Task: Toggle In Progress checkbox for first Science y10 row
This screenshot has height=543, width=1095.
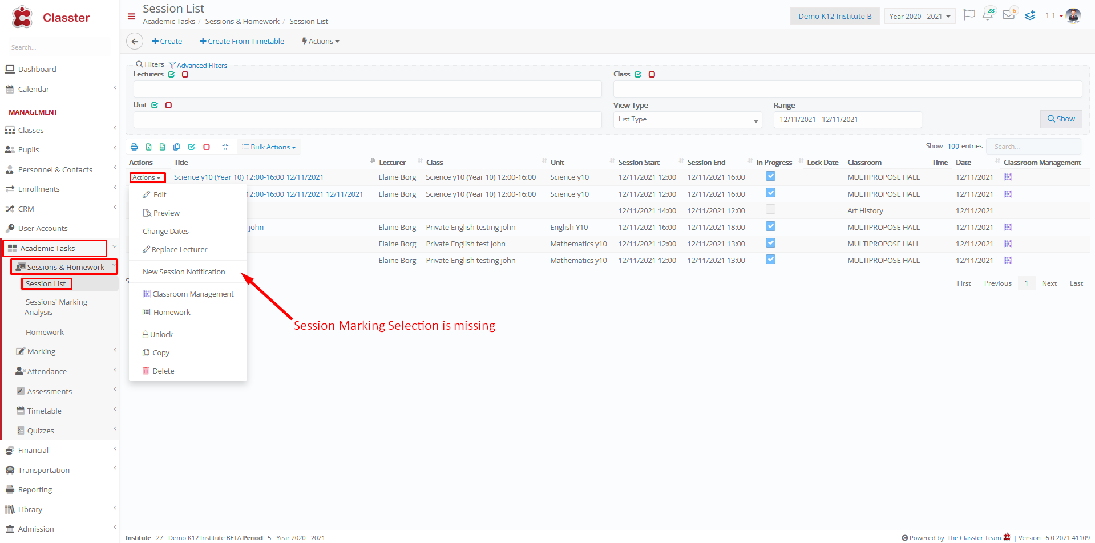Action: tap(770, 176)
